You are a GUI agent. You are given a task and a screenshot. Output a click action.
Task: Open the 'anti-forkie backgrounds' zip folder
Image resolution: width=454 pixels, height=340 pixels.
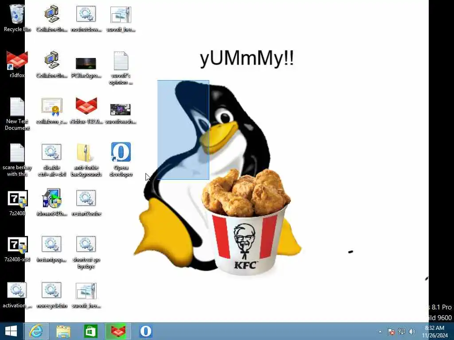coord(86,160)
